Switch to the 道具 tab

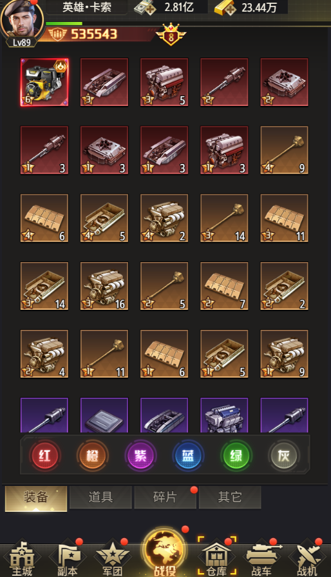100,497
